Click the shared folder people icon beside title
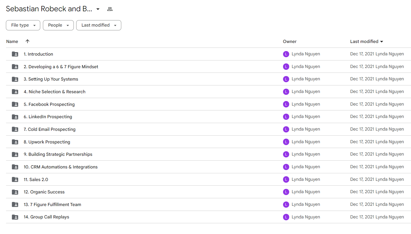411x234 pixels. [110, 9]
